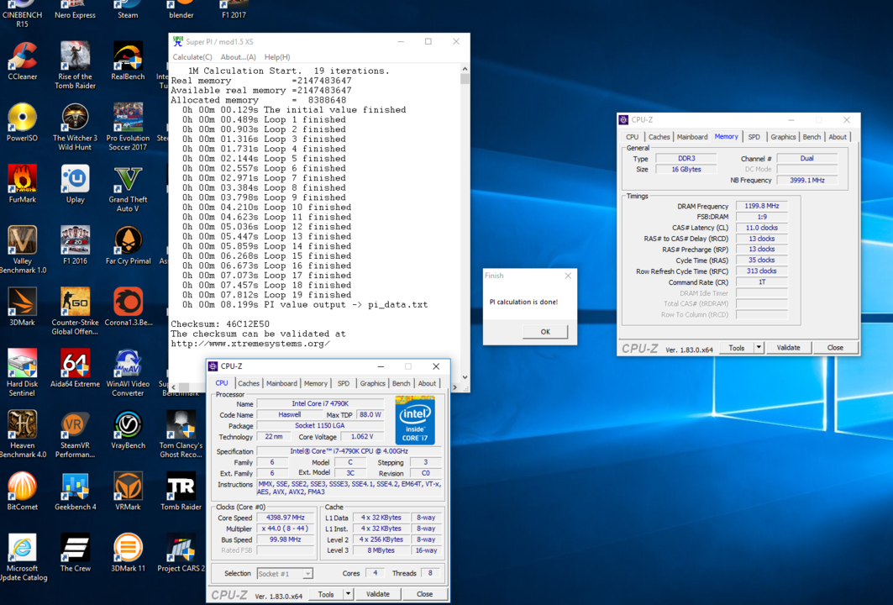
Task: Launch FurMark desktop icon
Action: pos(22,183)
